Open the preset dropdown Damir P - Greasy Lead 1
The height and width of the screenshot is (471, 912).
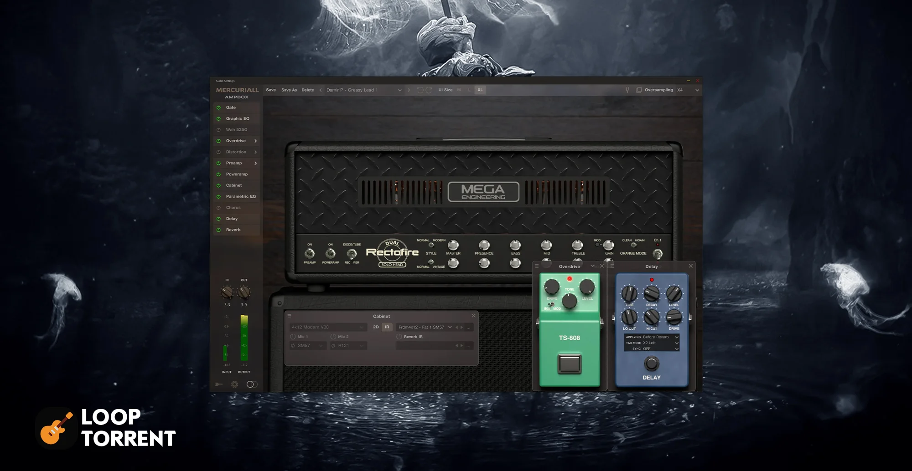point(363,90)
